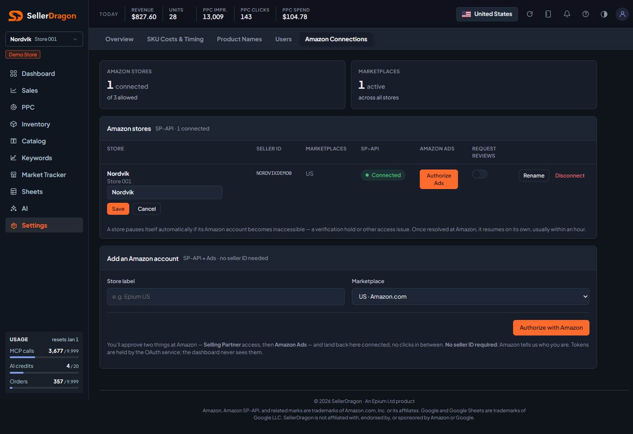Click the Store label input field
The width and height of the screenshot is (633, 434).
point(226,296)
